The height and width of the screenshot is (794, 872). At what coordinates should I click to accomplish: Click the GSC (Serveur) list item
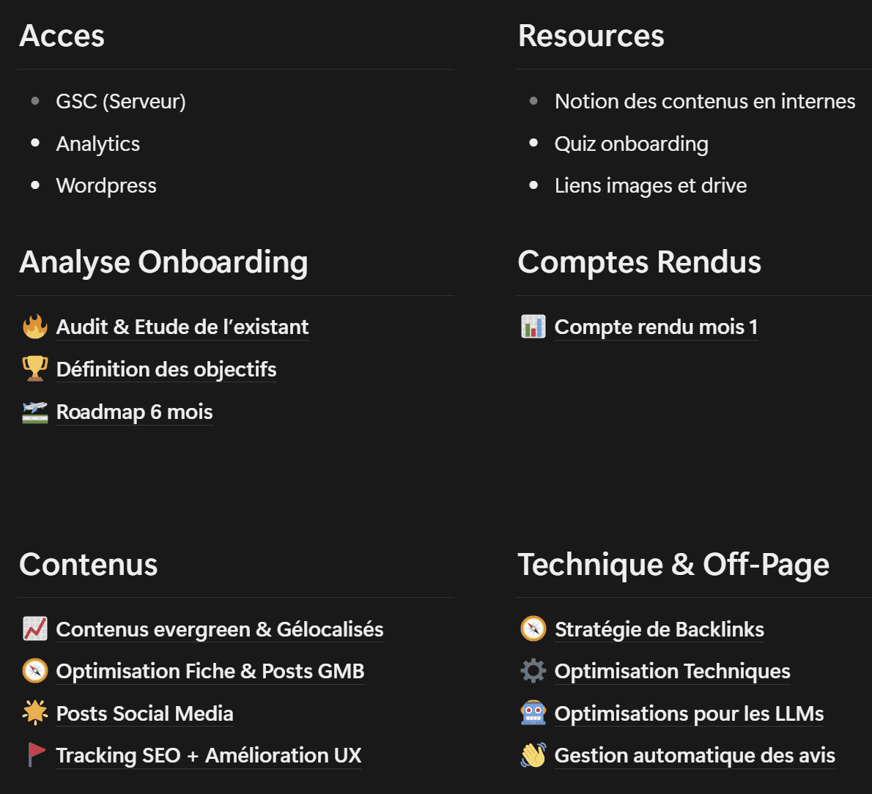click(x=121, y=101)
